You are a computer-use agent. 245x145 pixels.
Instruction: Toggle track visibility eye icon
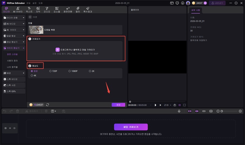point(10,128)
